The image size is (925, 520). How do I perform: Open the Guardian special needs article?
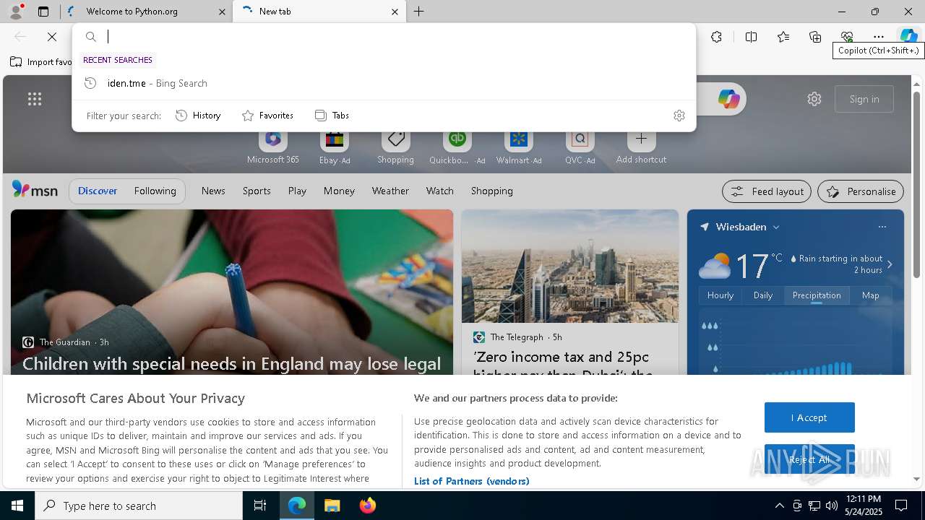pyautogui.click(x=231, y=363)
